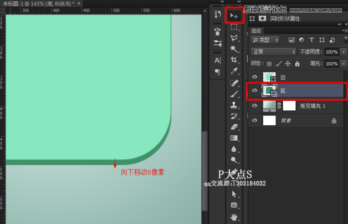
Task: Click the 填充 100% value field
Action: pyautogui.click(x=332, y=64)
